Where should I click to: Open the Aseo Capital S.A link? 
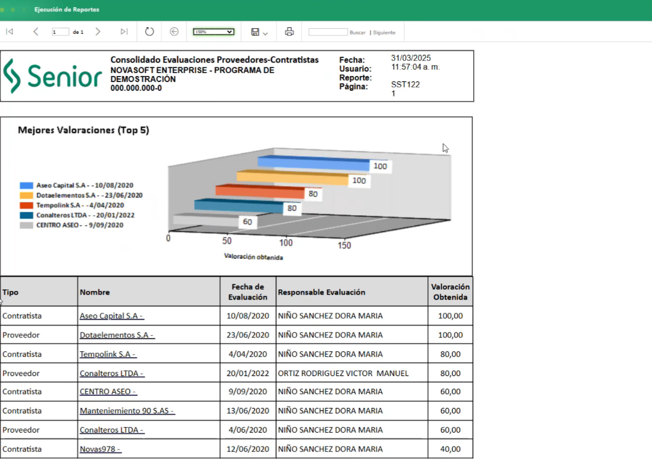(x=111, y=316)
